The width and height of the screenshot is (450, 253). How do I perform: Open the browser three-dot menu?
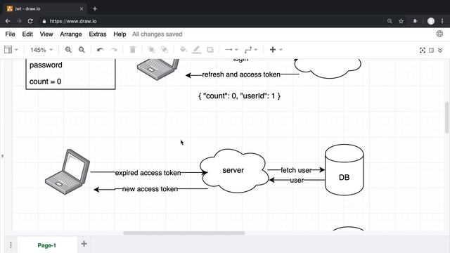tap(442, 21)
